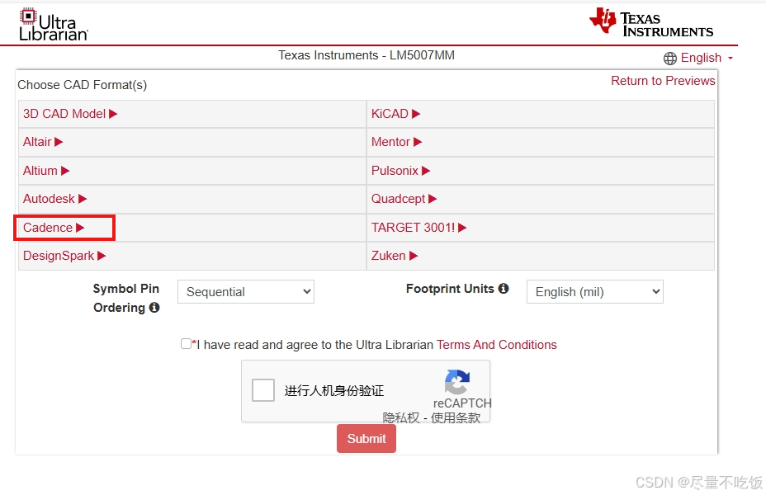Open the Footprint Units dropdown
This screenshot has height=495, width=766.
point(594,291)
